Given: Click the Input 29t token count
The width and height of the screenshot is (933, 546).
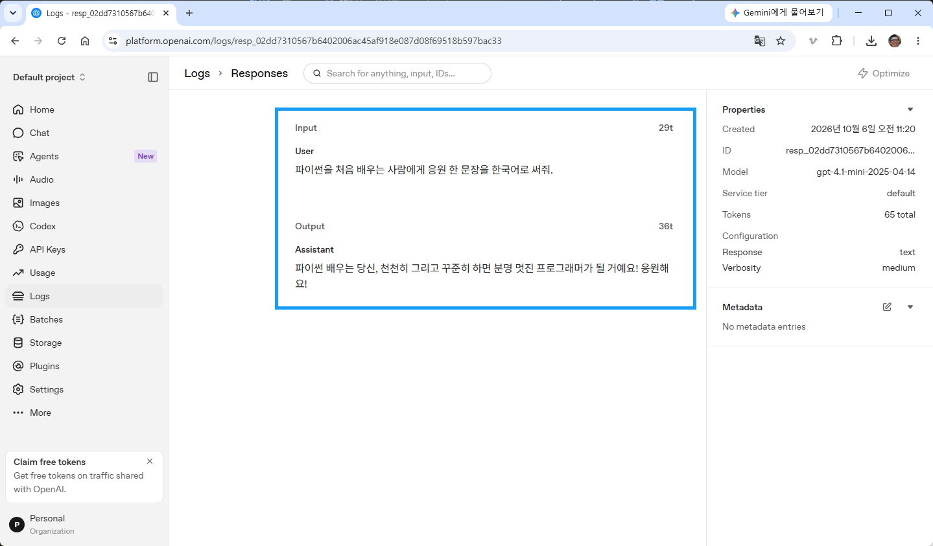Looking at the screenshot, I should click(666, 128).
